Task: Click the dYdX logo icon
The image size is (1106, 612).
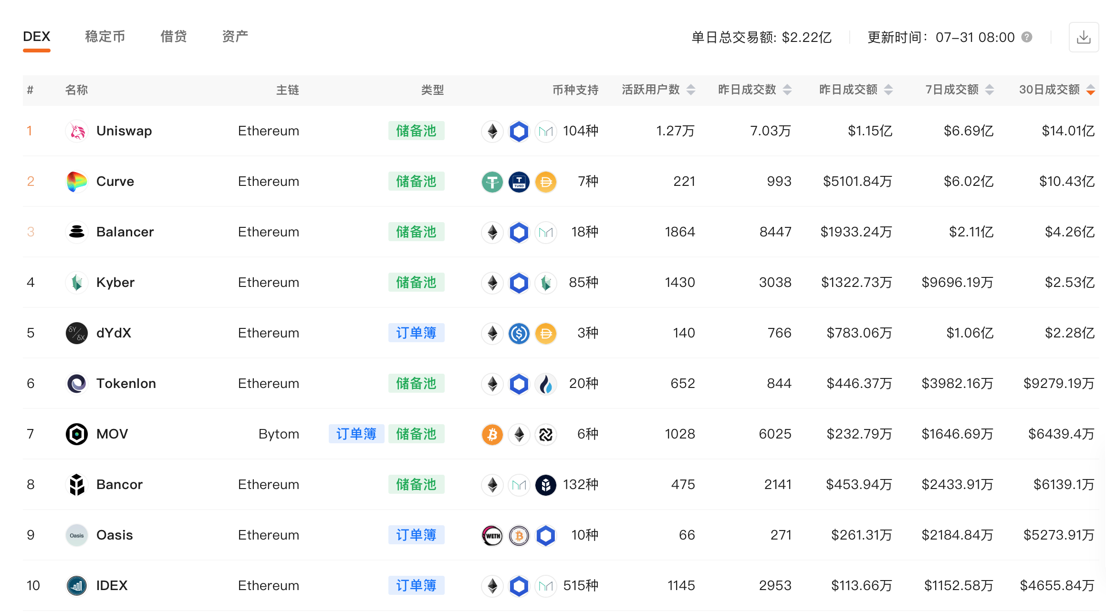Action: pyautogui.click(x=77, y=333)
